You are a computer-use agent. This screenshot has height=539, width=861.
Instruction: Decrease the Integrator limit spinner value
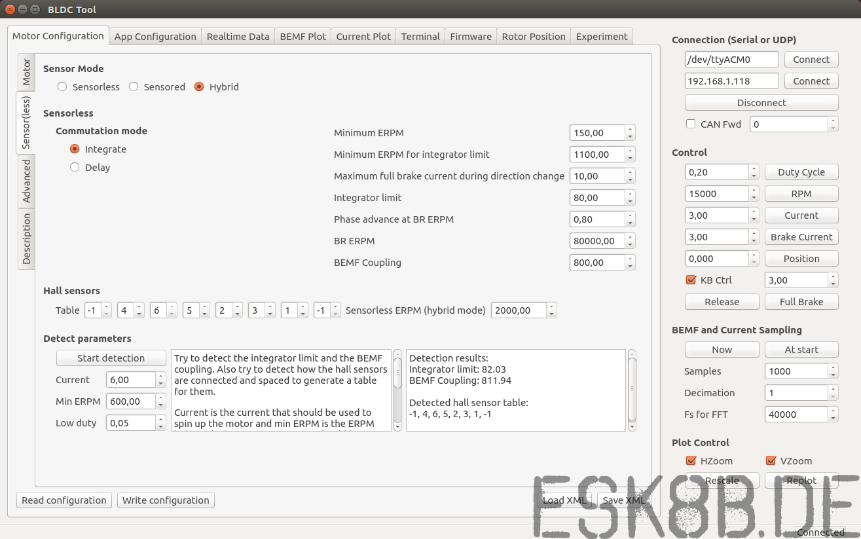[630, 202]
